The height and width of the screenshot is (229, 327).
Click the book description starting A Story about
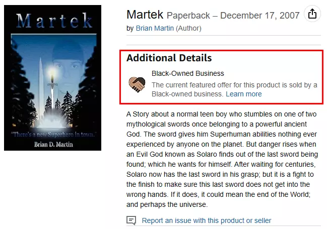(222, 159)
